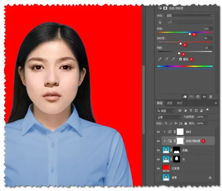The height and width of the screenshot is (191, 222).
Task: Toggle adjustment visibility eye in Properties footer
Action: [204, 97]
